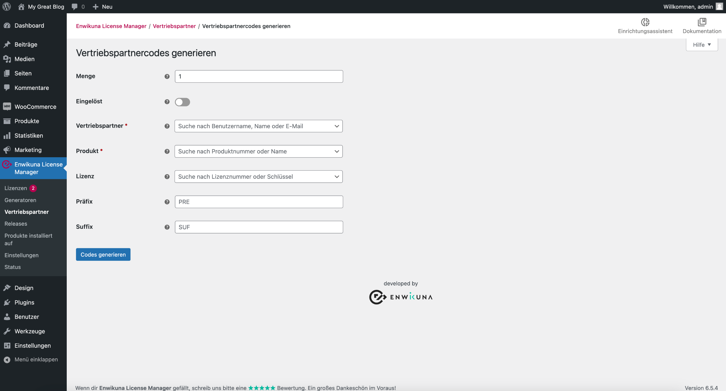Viewport: 726px width, 391px height.
Task: Click the Produkte archive box icon
Action: tap(7, 121)
